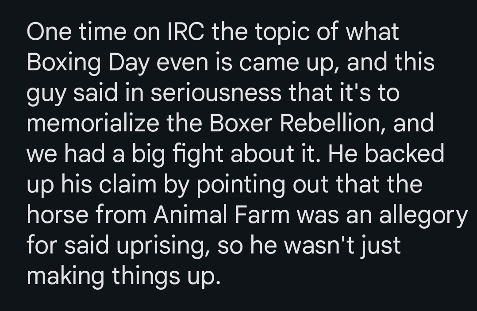Click the word "claim"
The height and width of the screenshot is (311, 477).
127,184
